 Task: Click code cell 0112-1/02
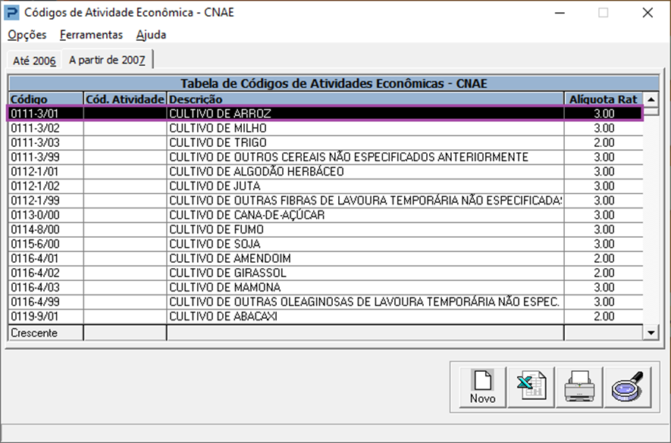[45, 186]
